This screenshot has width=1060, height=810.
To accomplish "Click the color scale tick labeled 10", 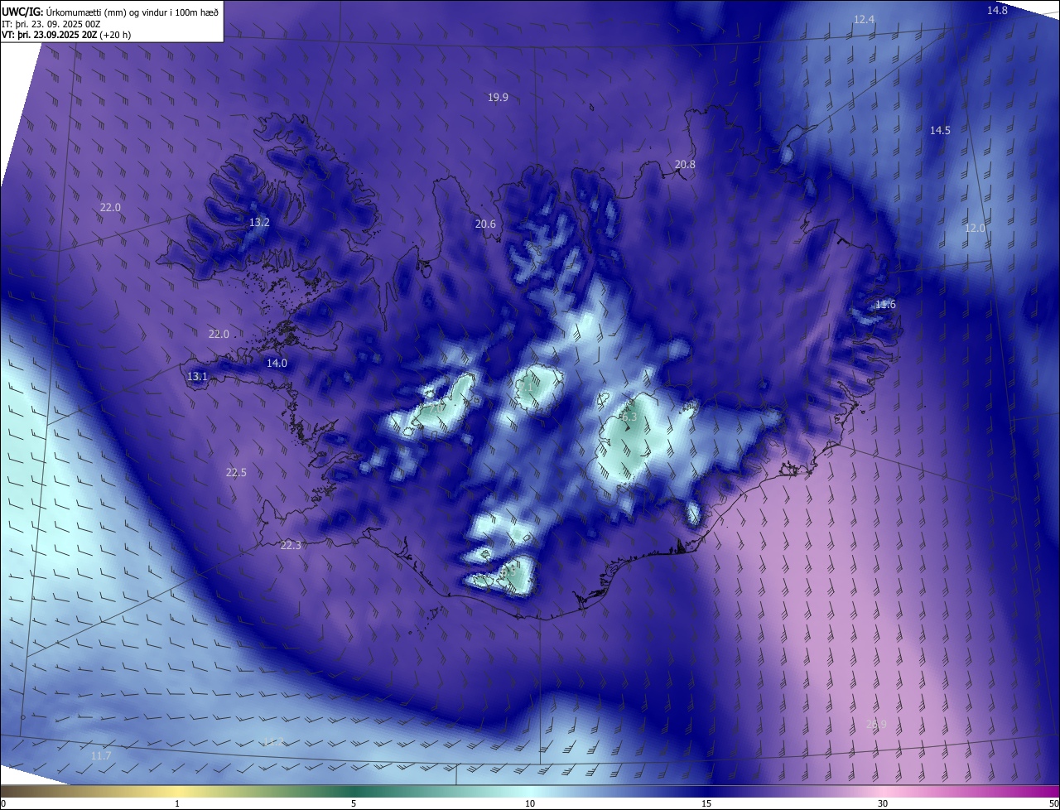I will [530, 803].
